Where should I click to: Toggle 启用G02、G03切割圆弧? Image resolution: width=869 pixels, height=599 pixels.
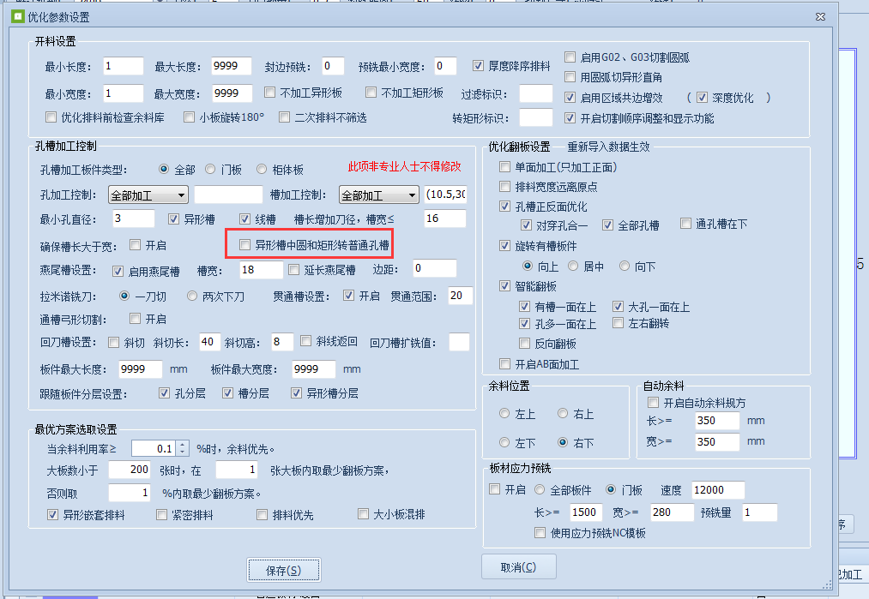569,57
